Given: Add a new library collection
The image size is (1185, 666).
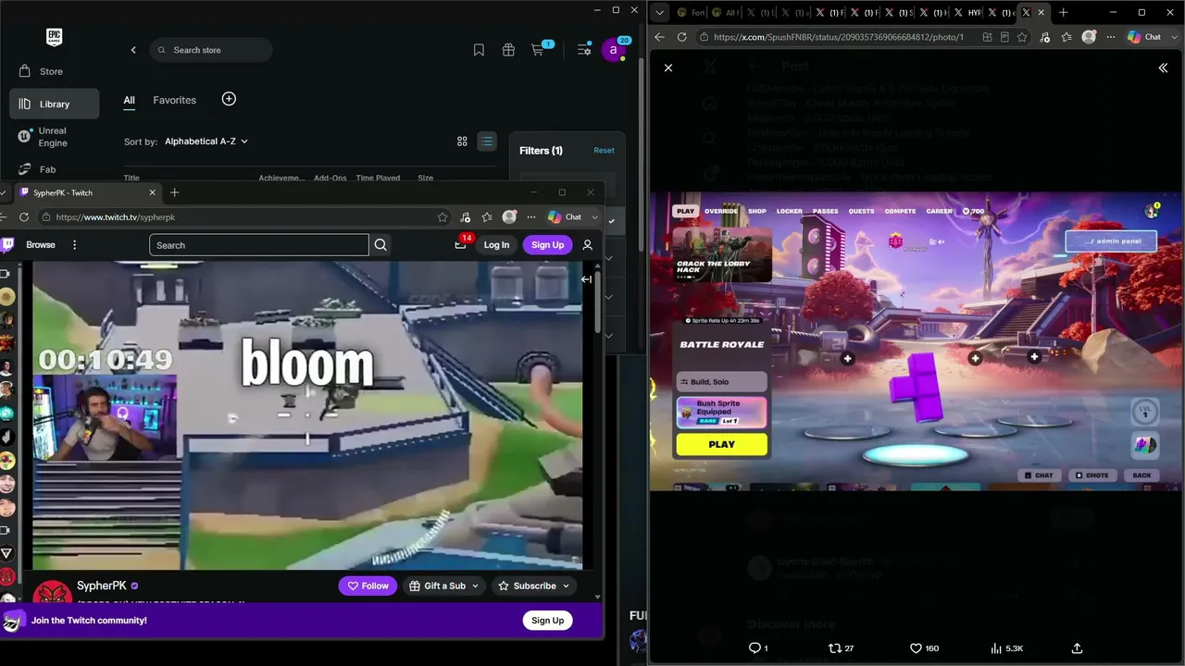Looking at the screenshot, I should click(x=229, y=99).
